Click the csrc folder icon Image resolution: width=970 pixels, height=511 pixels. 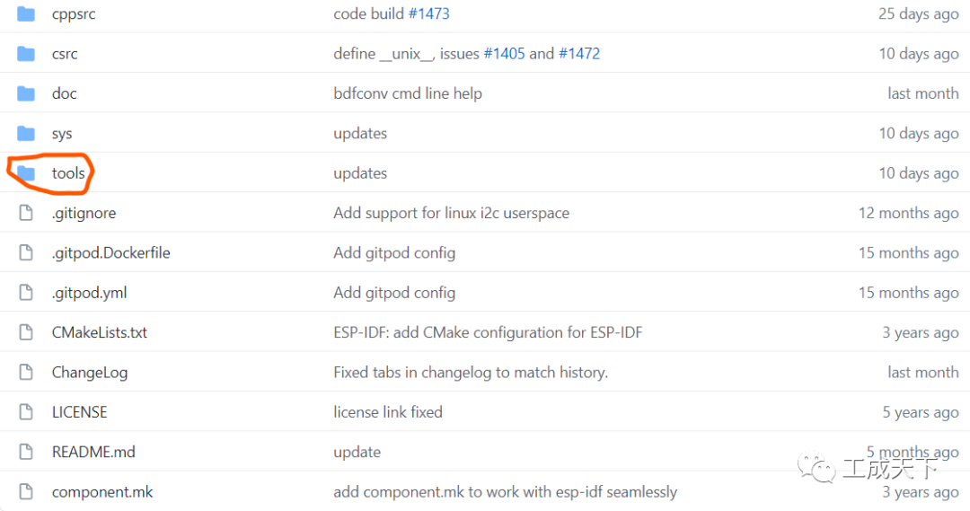(26, 54)
